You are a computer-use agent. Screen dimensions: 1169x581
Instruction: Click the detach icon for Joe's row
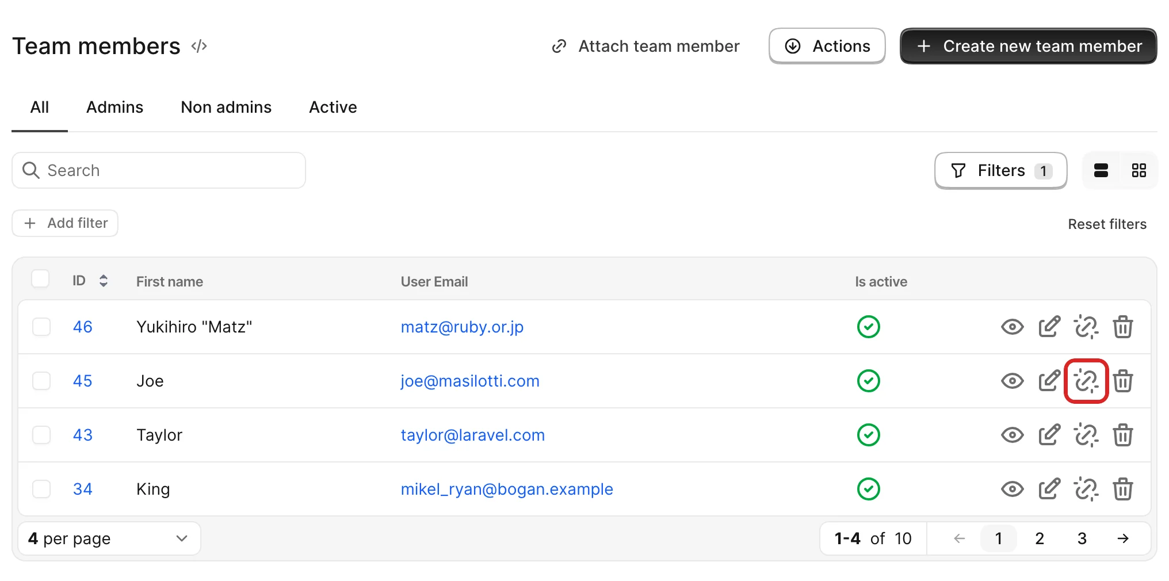1086,381
